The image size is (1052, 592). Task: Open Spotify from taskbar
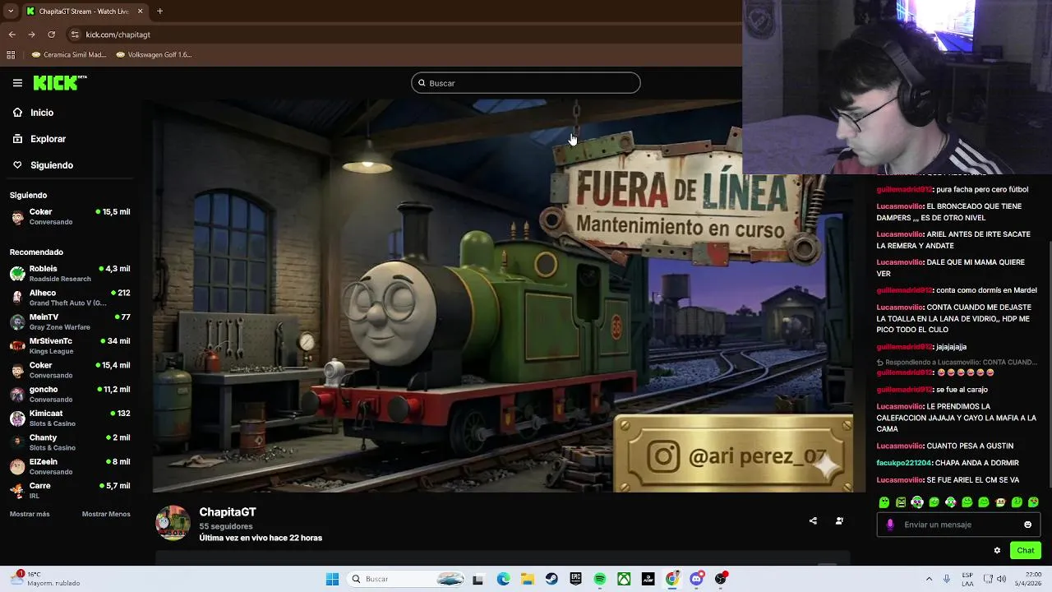[600, 579]
